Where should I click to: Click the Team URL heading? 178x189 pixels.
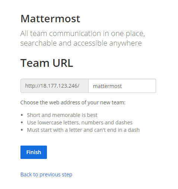coord(47,63)
